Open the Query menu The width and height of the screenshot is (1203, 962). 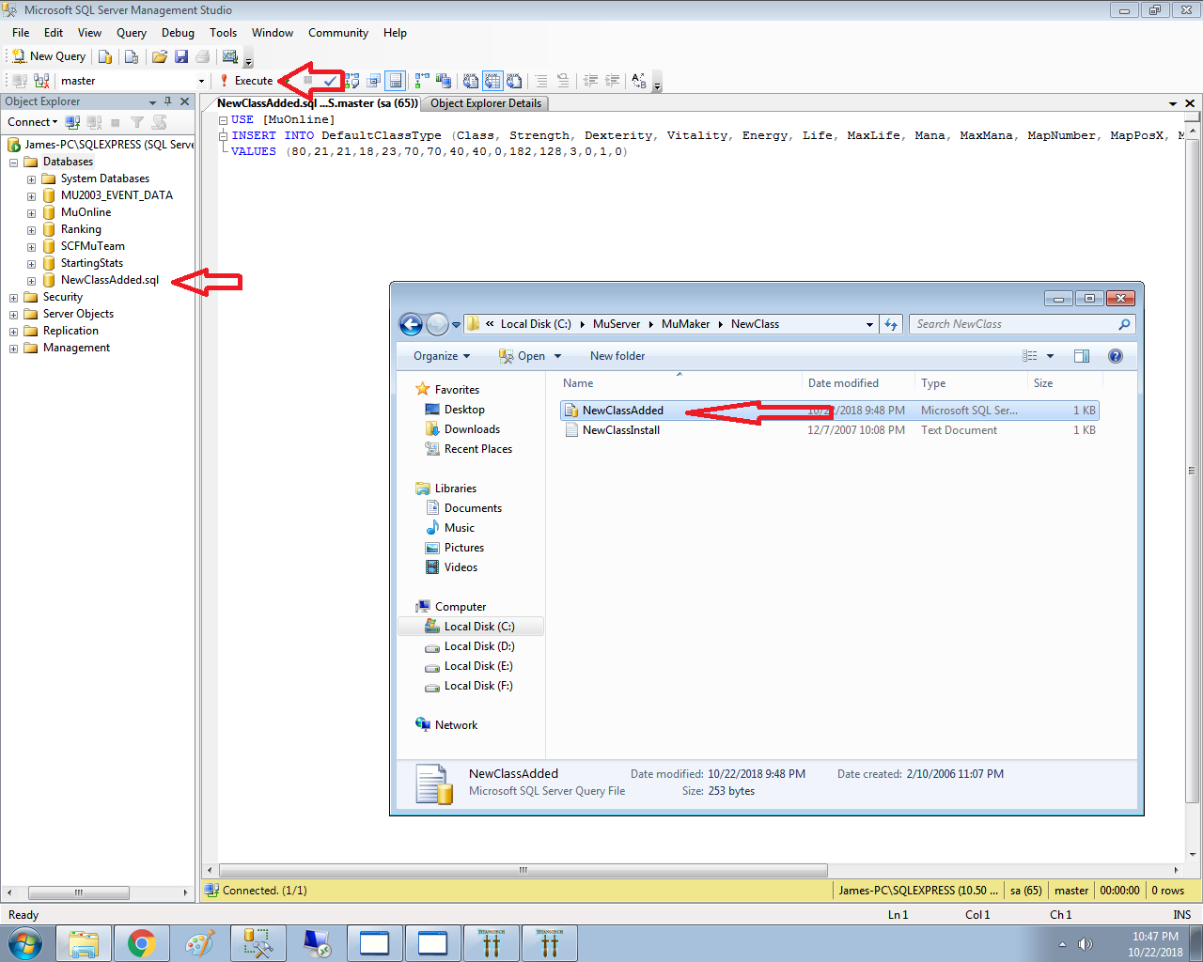(132, 33)
